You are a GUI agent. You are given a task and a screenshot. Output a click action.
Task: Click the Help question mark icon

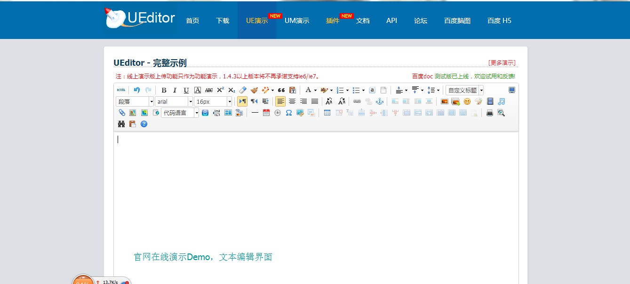pos(144,124)
